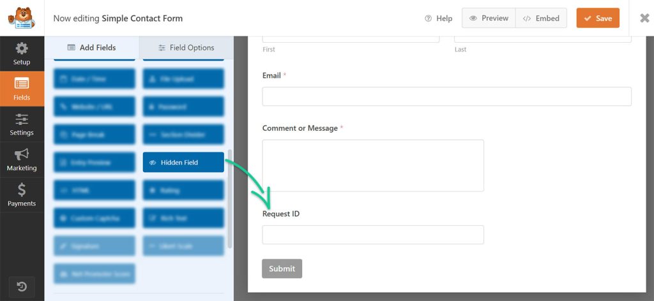Open the Payments dollar section
Viewport: 654px width, 301px height.
coord(22,195)
